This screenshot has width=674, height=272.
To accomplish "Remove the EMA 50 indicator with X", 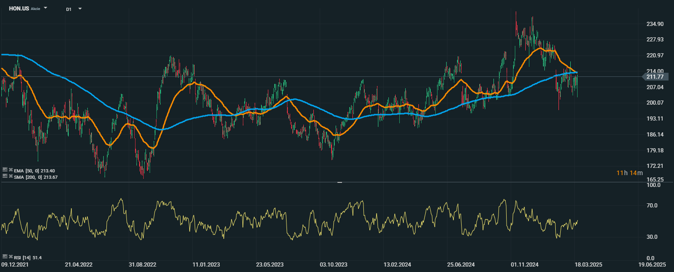I will pos(10,170).
